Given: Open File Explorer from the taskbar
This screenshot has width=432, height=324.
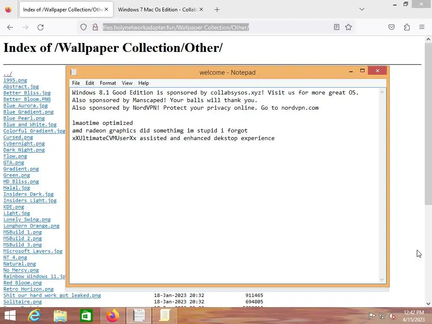Looking at the screenshot, I should pyautogui.click(x=60, y=316).
